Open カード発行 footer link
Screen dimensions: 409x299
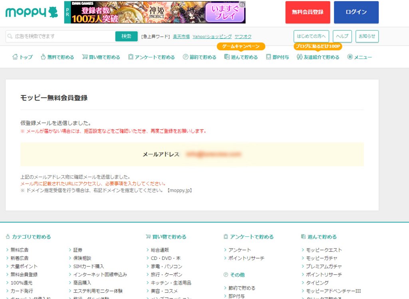point(22,291)
